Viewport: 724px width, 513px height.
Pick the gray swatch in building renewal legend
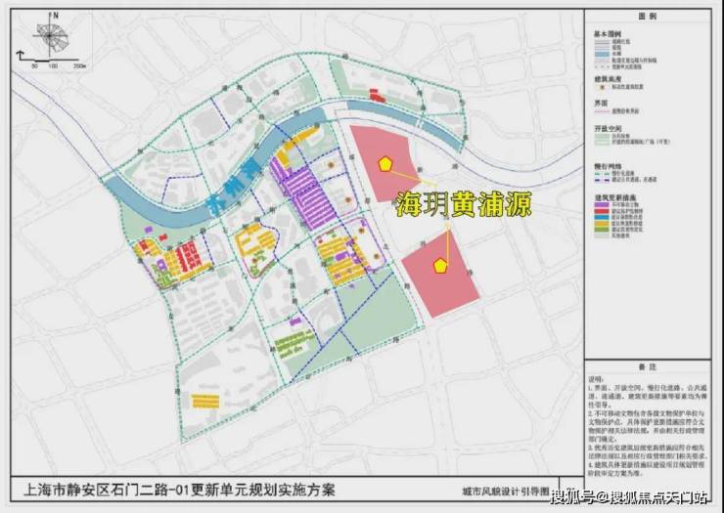(602, 235)
